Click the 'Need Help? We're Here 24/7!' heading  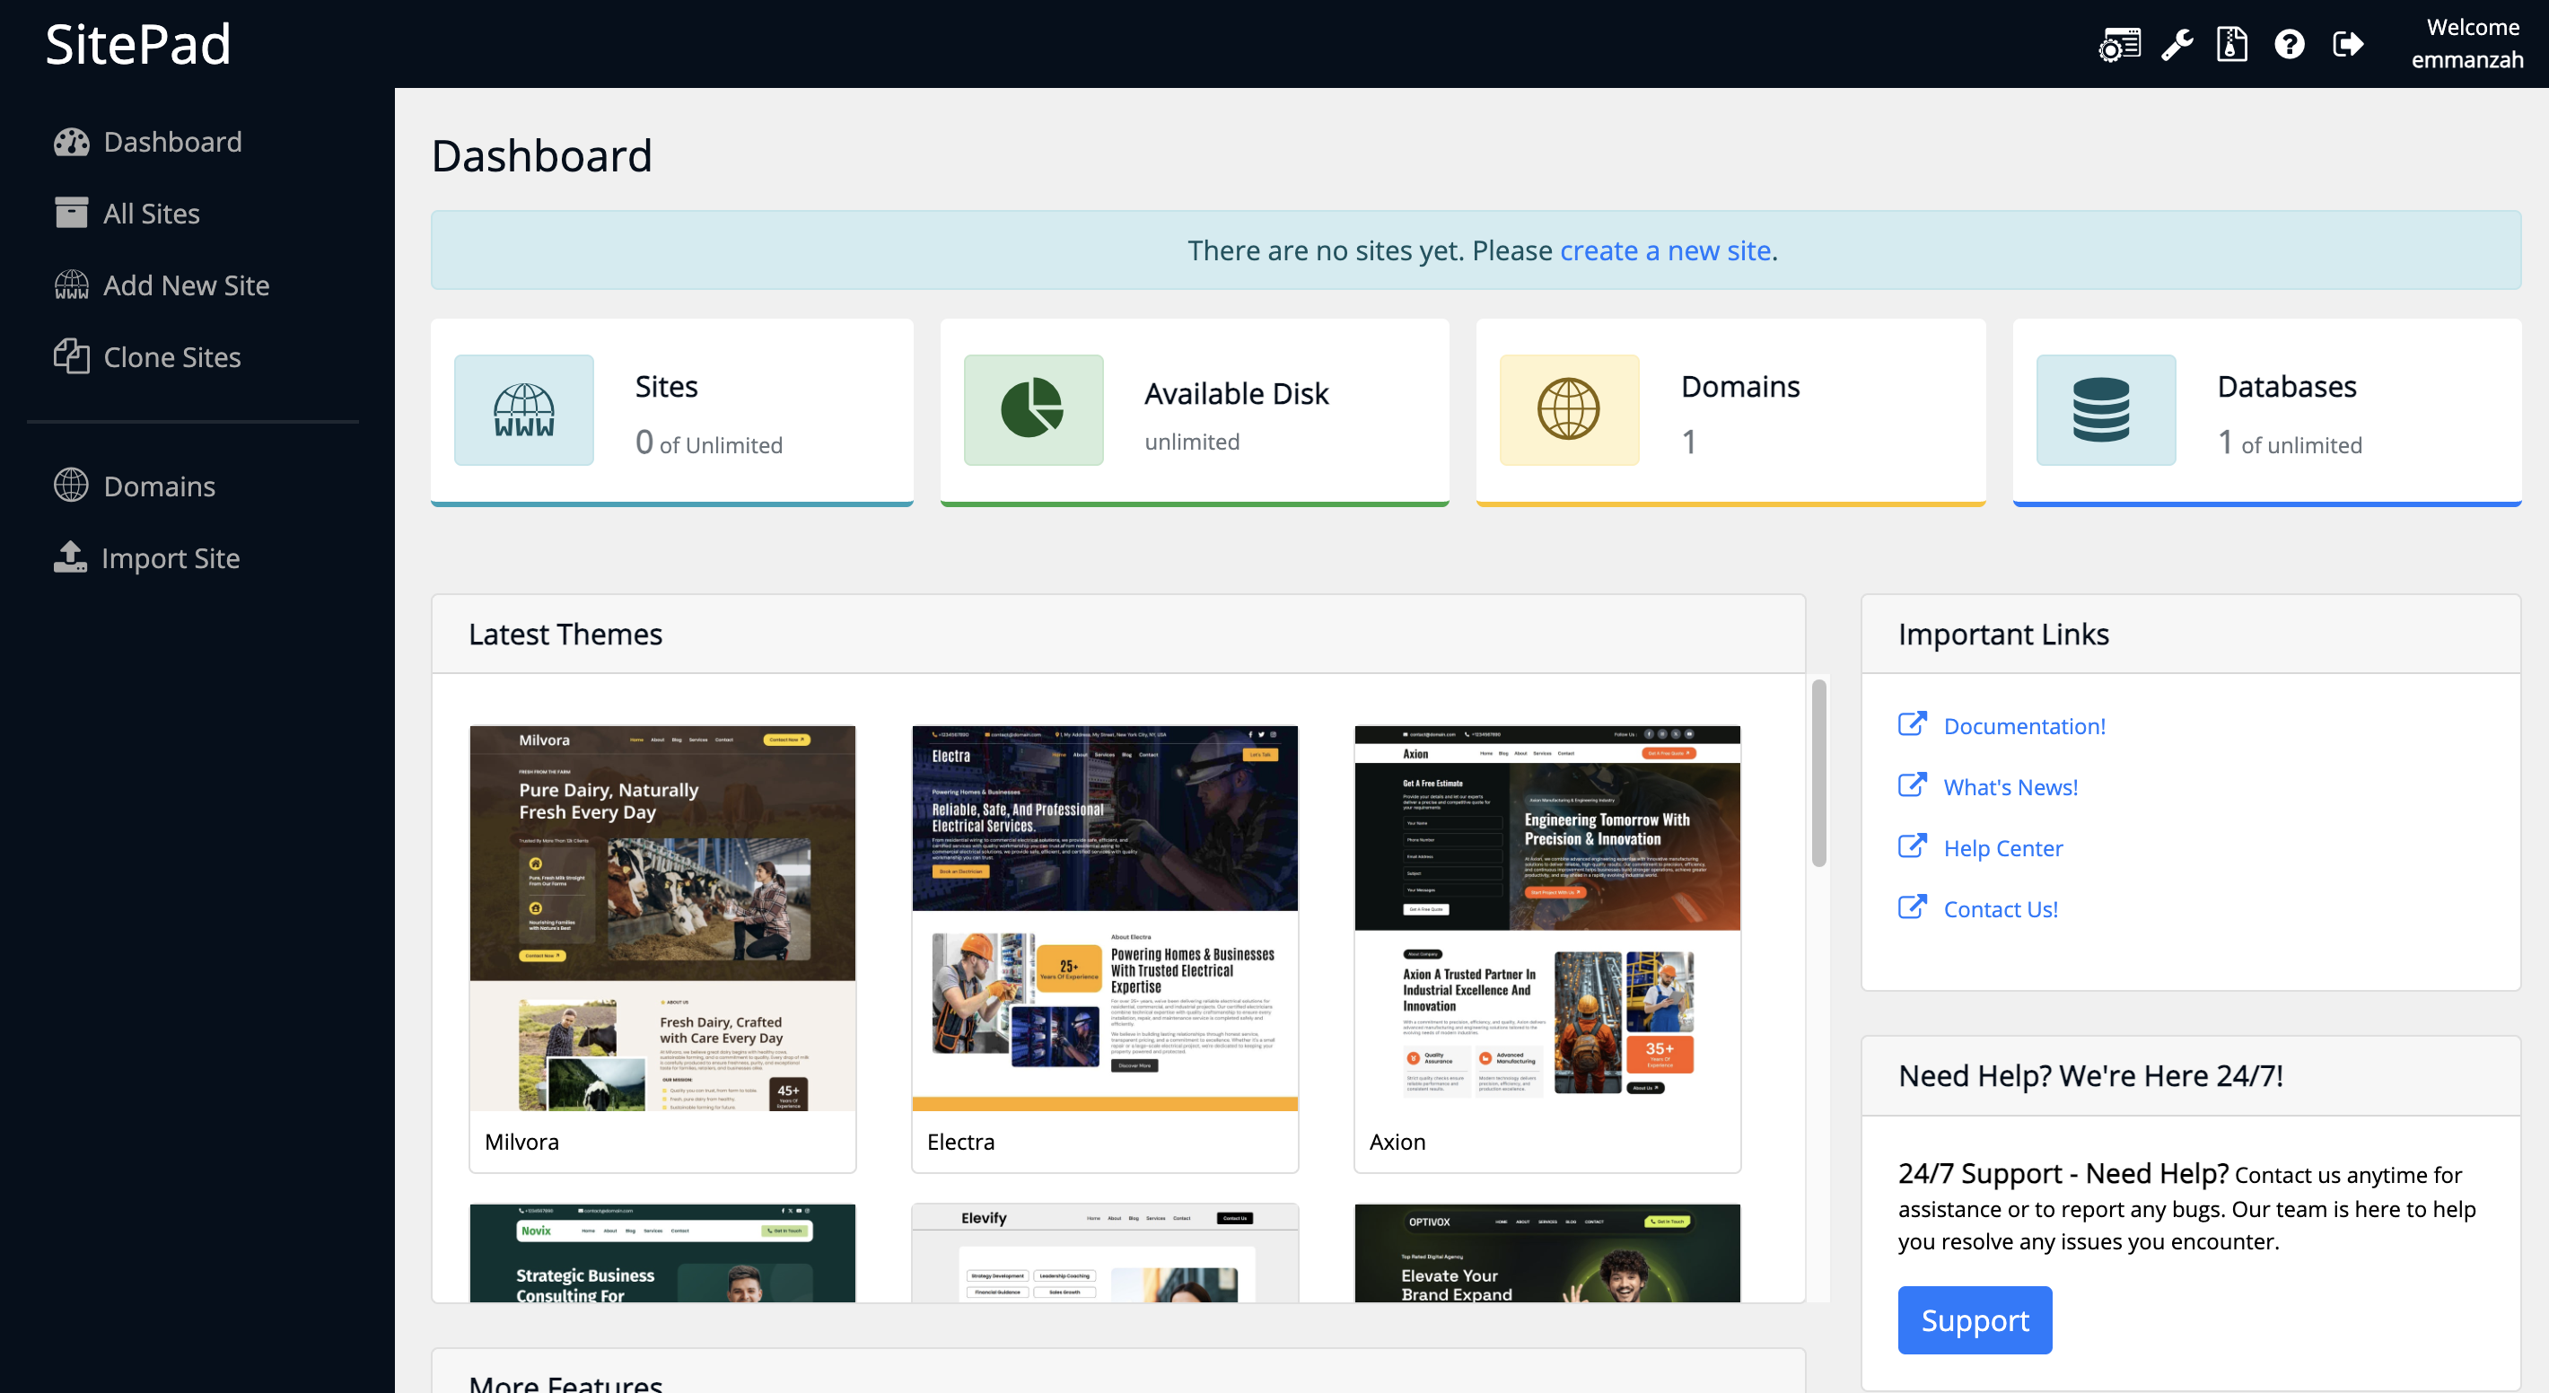pos(2089,1075)
